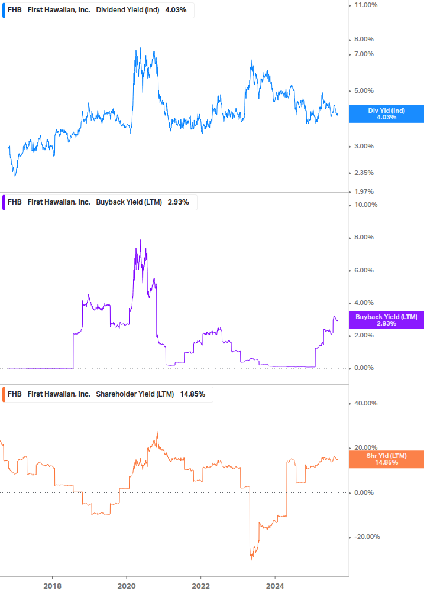Screen dimensions: 424x594
Task: Click the 2.00% tick on buyback yield axis
Action: 364,336
